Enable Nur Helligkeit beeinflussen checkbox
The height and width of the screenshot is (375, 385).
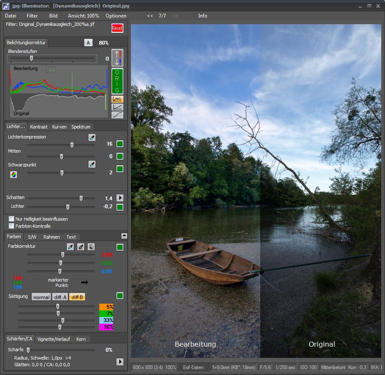click(x=12, y=219)
